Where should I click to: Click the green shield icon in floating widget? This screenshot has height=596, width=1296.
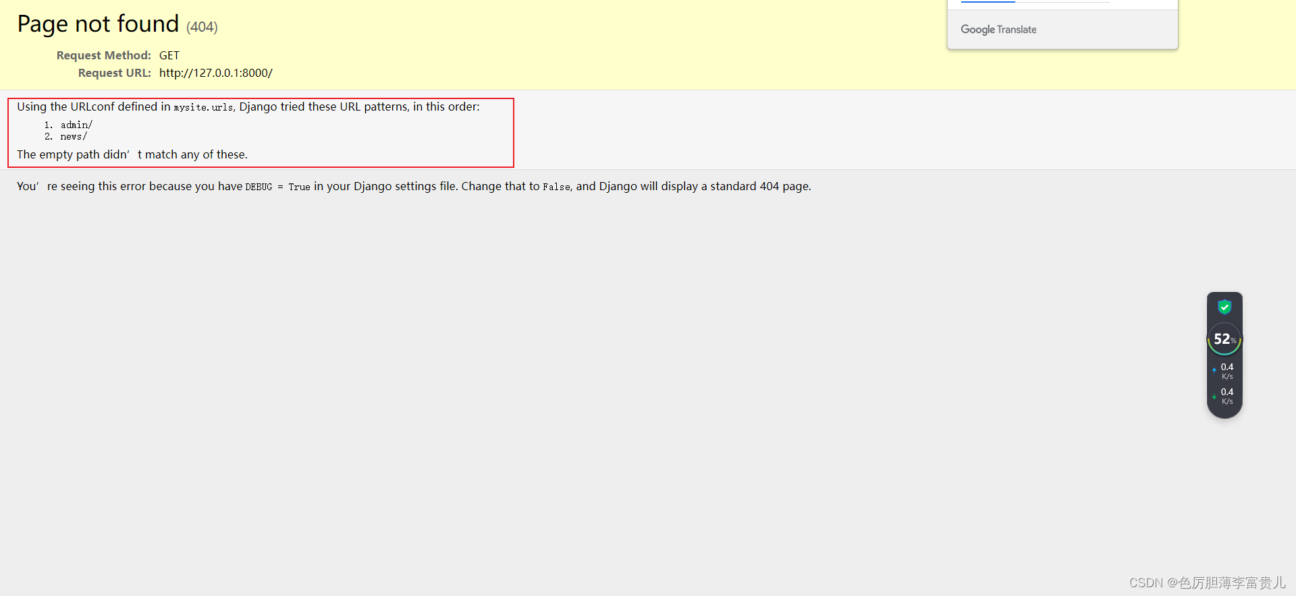[x=1224, y=307]
